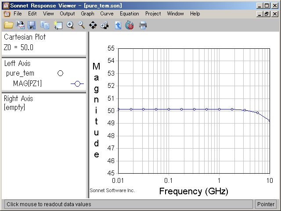Open the Output menu
This screenshot has width=281, height=211.
pos(67,14)
